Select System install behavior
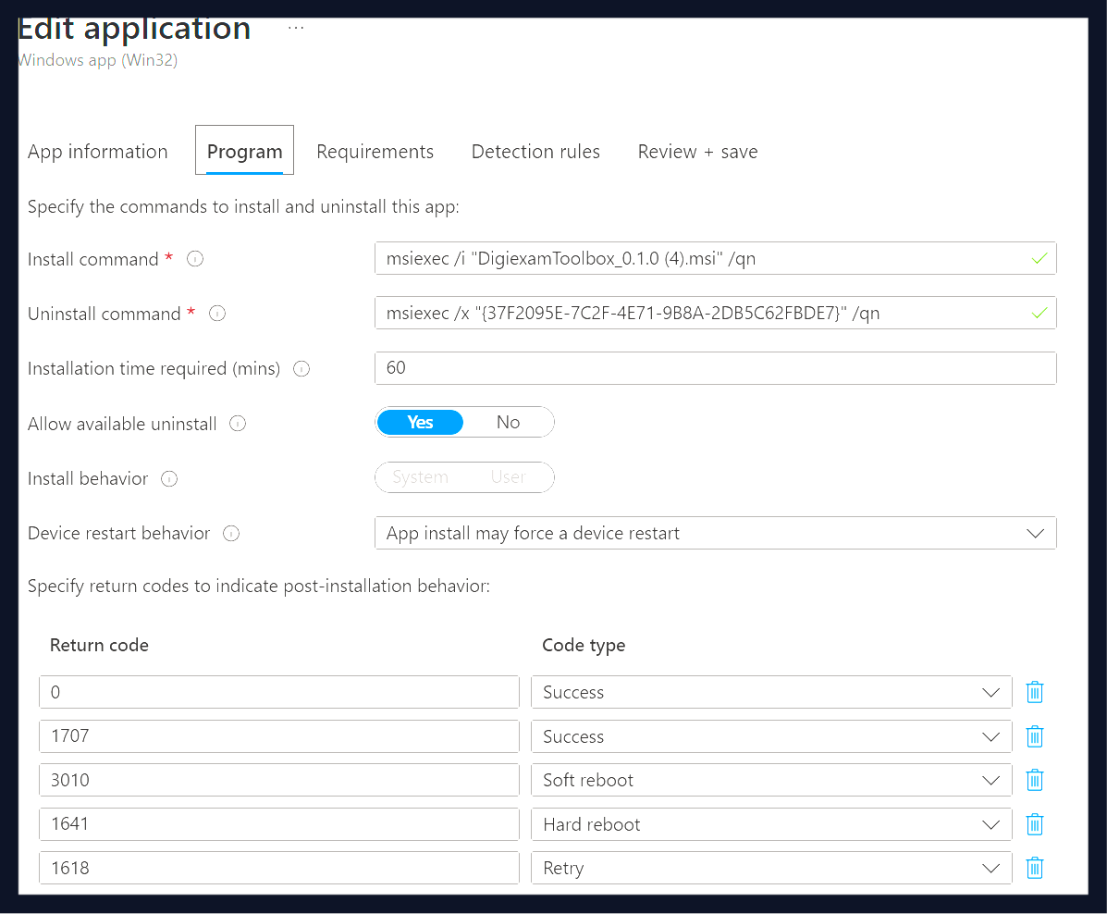Image resolution: width=1107 pixels, height=914 pixels. [420, 476]
